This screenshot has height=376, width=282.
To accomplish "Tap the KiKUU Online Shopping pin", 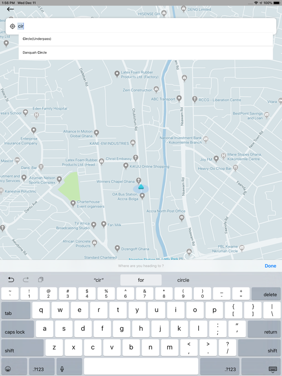I will 126,165.
